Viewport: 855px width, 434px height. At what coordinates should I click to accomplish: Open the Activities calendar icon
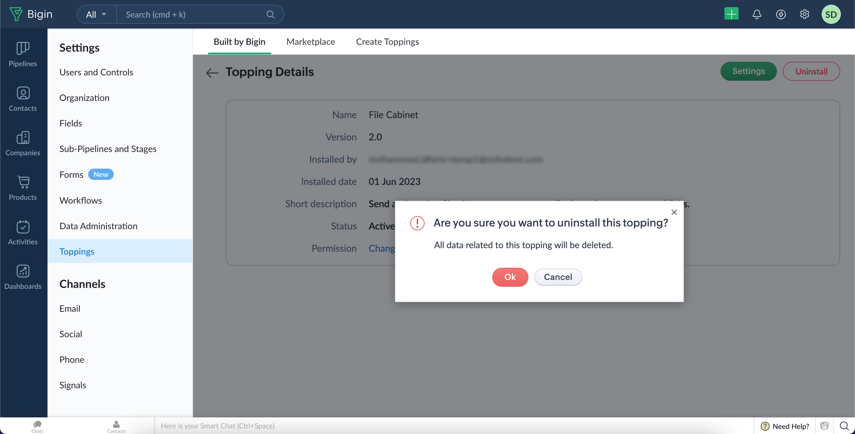(23, 227)
